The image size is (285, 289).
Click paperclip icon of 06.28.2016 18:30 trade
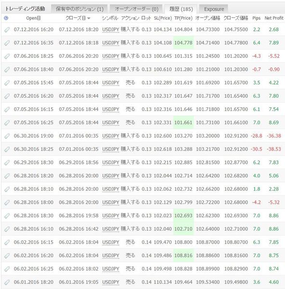(x=7, y=216)
